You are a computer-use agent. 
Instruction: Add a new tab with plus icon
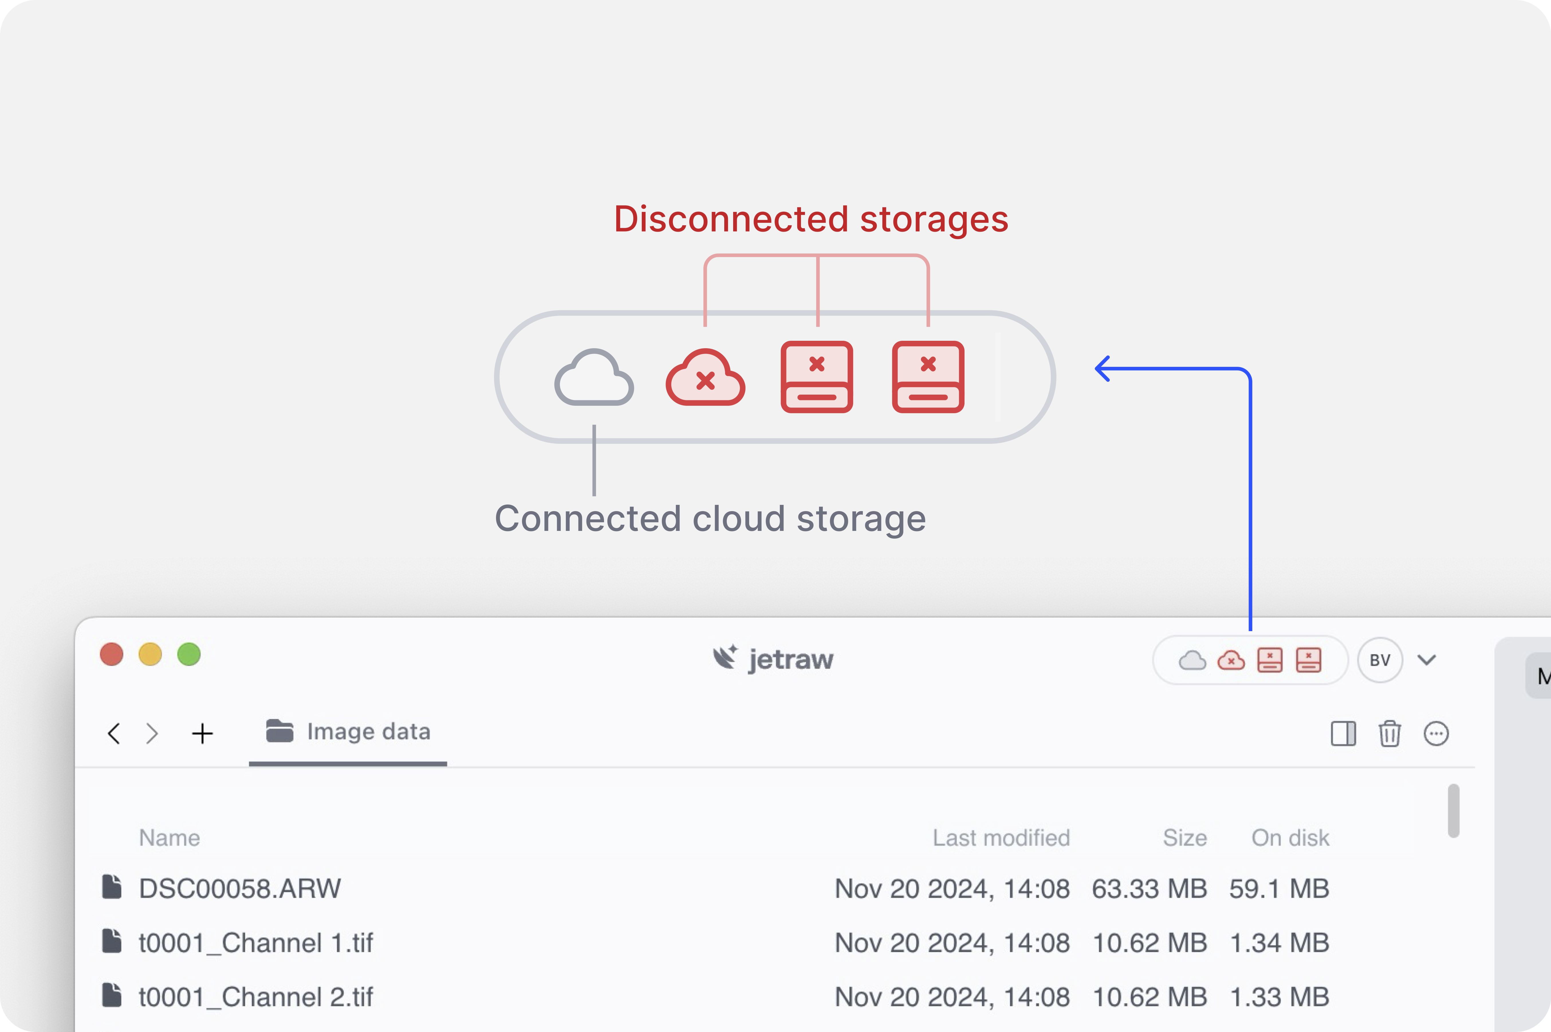(x=203, y=733)
